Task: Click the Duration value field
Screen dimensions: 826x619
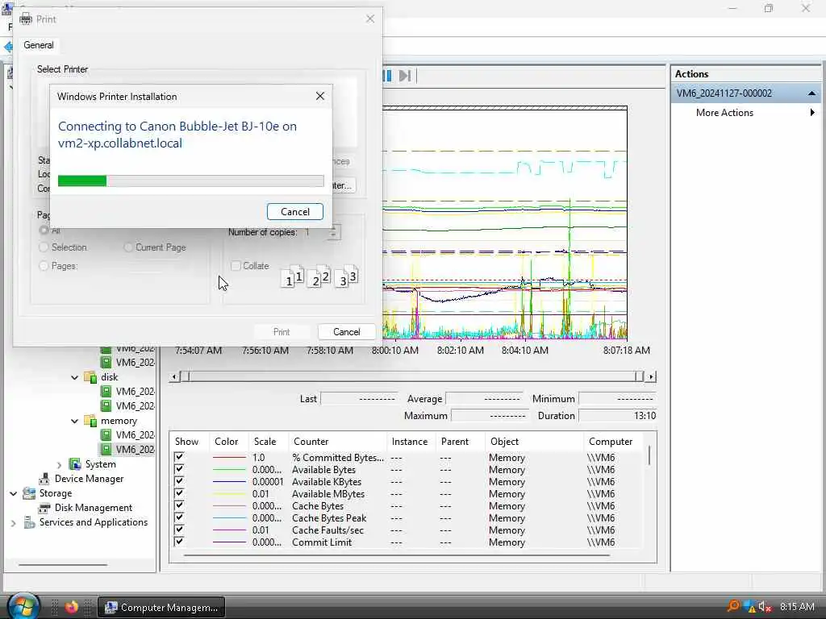Action: click(617, 416)
